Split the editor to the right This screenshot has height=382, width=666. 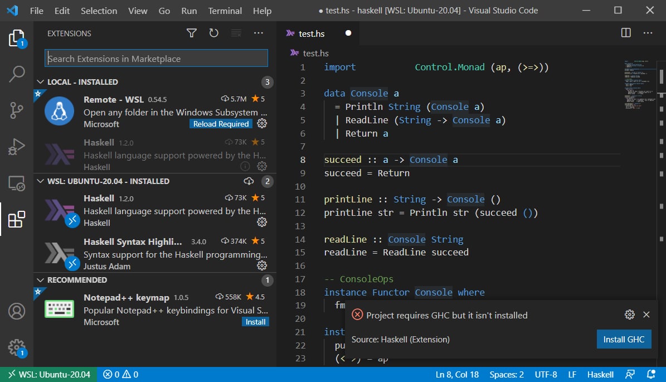(626, 33)
